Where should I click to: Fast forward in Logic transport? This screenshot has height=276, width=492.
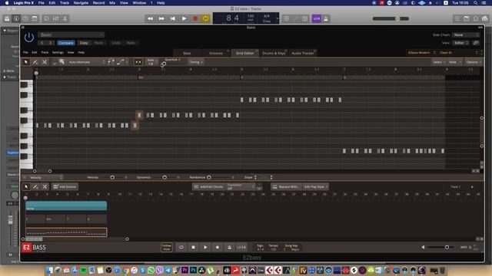coord(161,18)
